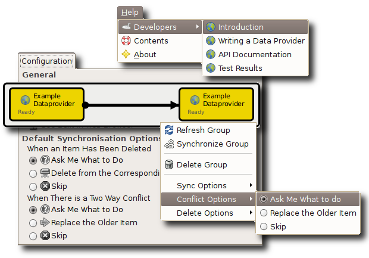Click globe icon in right Dataprovider
Viewport: 369px width, 258px height.
195,100
